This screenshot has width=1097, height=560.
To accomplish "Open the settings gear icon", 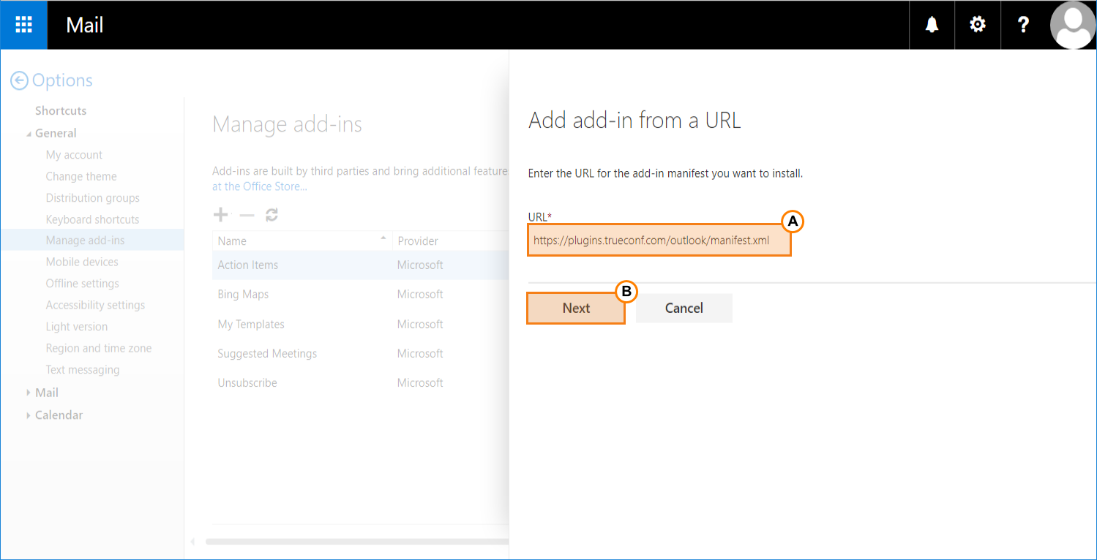I will 977,25.
